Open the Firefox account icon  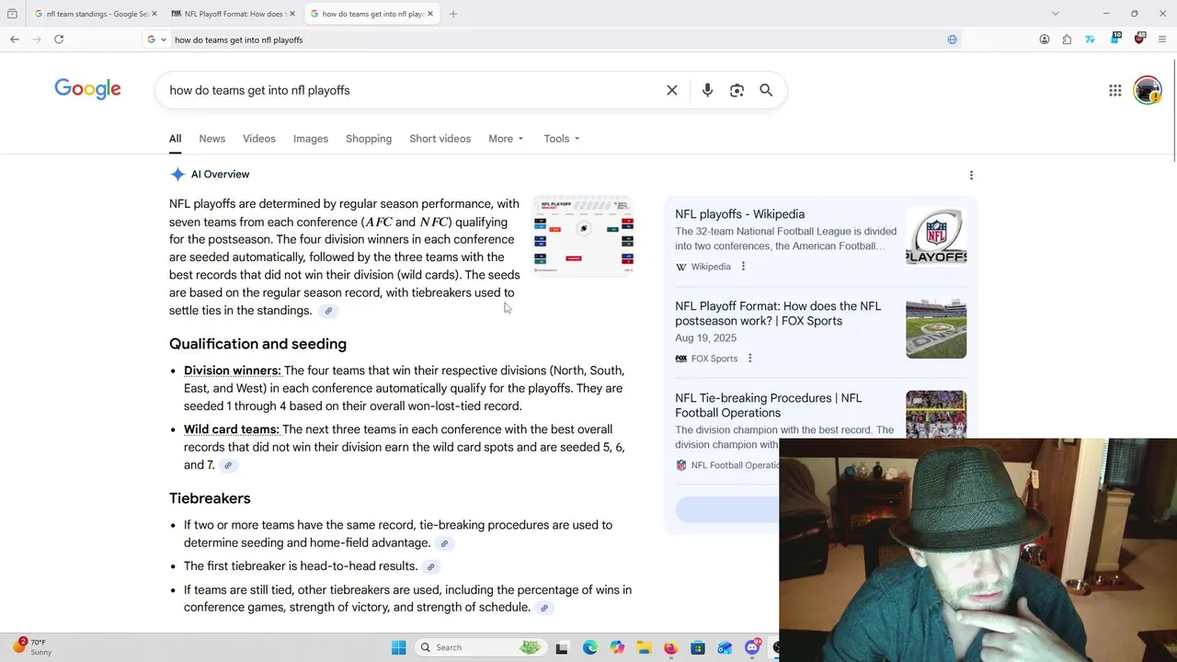tap(1045, 40)
